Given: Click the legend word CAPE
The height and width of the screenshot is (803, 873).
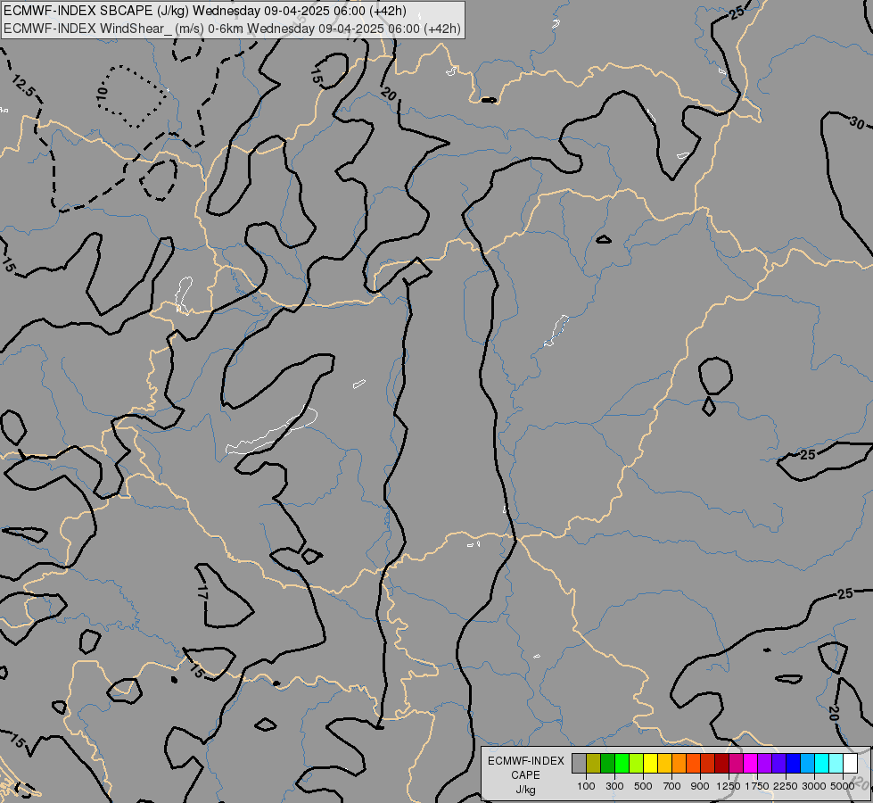Looking at the screenshot, I should (x=525, y=775).
